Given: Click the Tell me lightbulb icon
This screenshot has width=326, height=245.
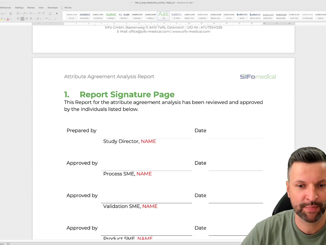Looking at the screenshot, I should pyautogui.click(x=62, y=8).
